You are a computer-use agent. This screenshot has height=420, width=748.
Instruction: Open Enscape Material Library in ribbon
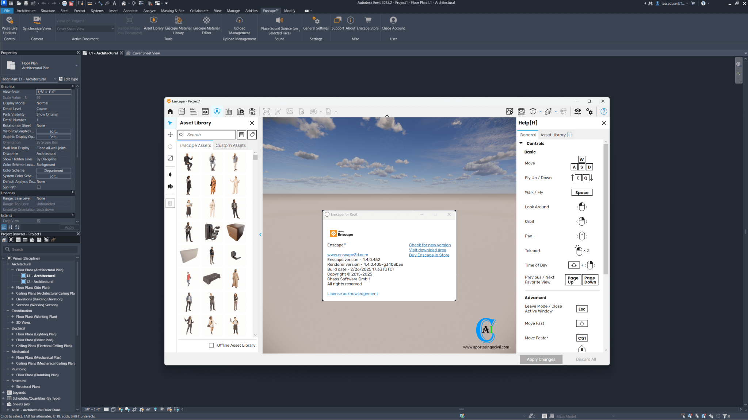click(178, 21)
